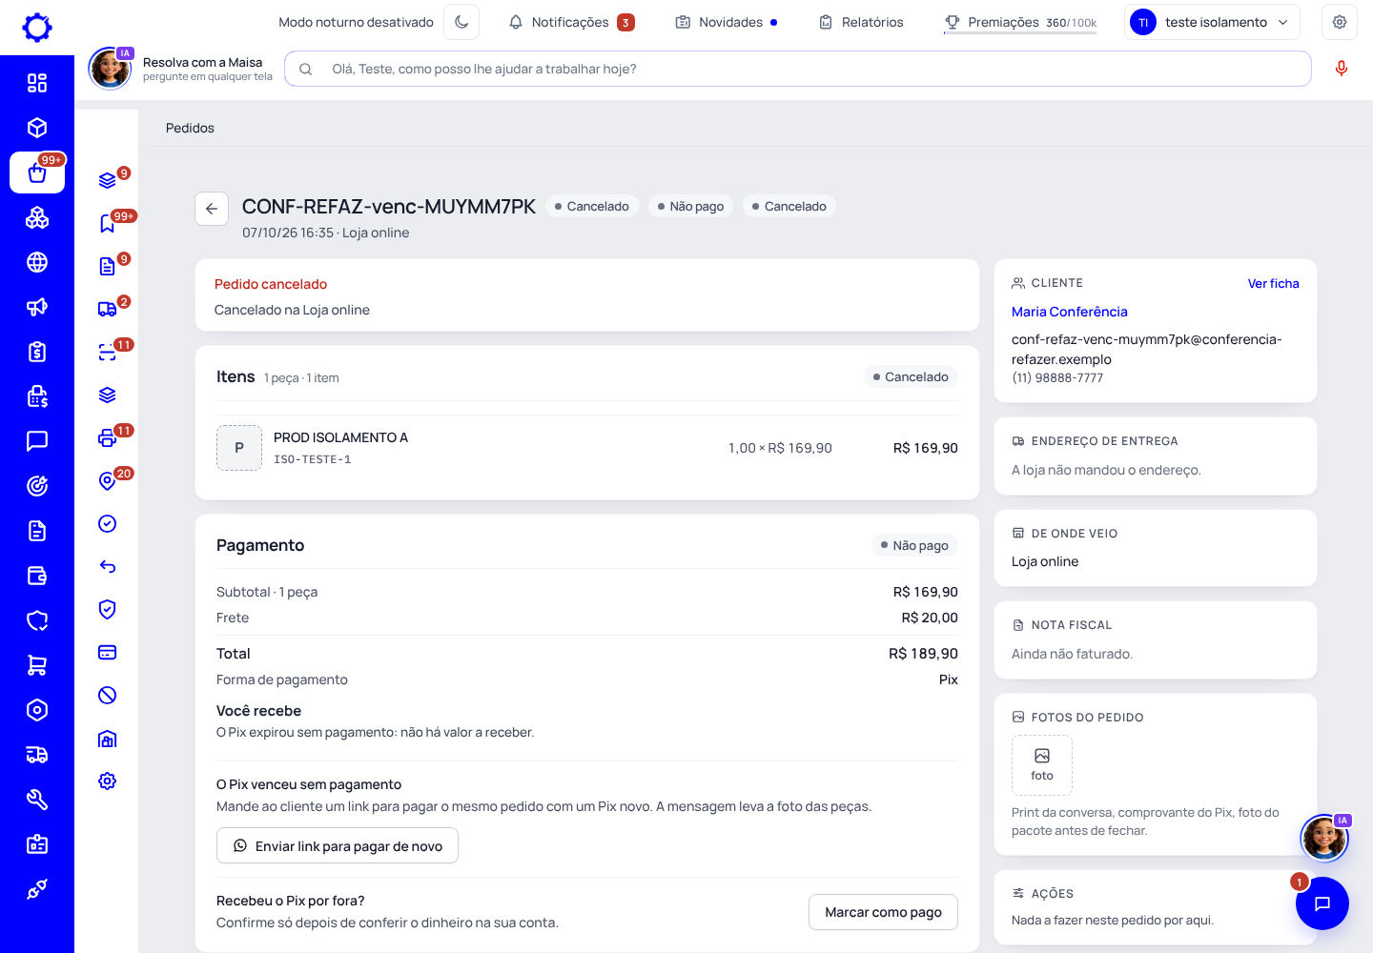Click the floating Maisa IA avatar
This screenshot has width=1373, height=953.
click(1324, 839)
